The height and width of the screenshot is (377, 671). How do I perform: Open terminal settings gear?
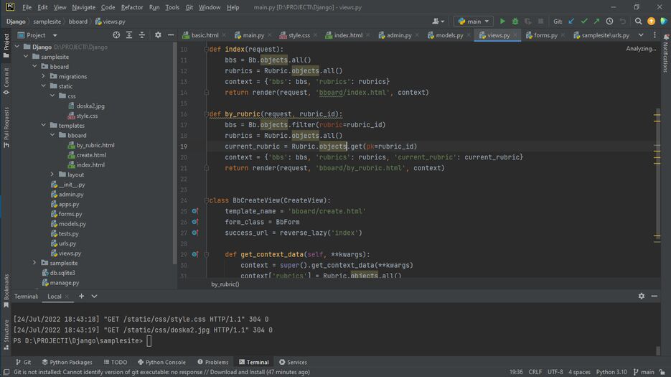(x=642, y=296)
